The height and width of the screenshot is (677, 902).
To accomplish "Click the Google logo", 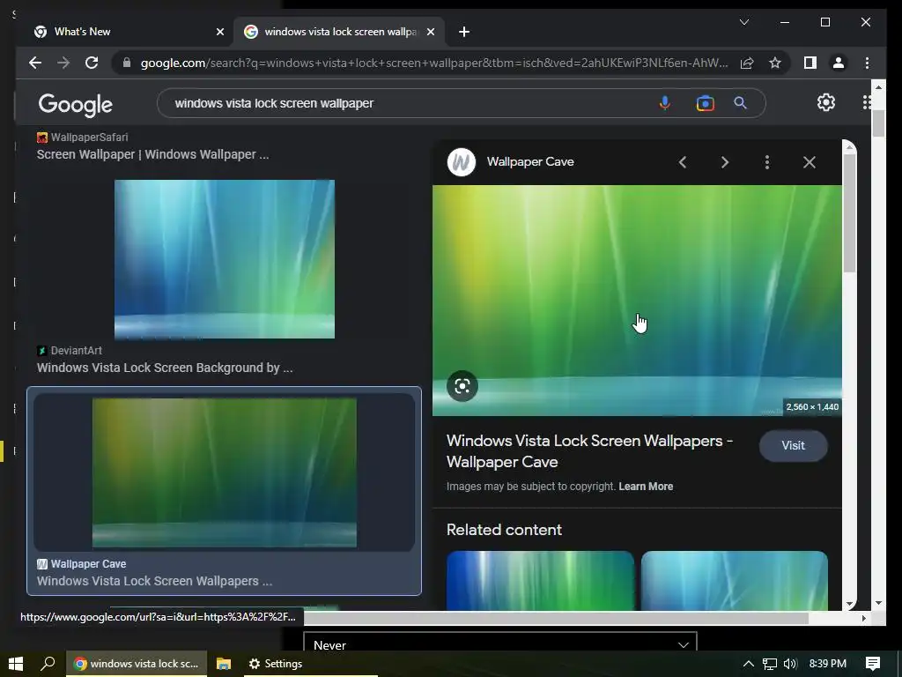I will [x=76, y=105].
